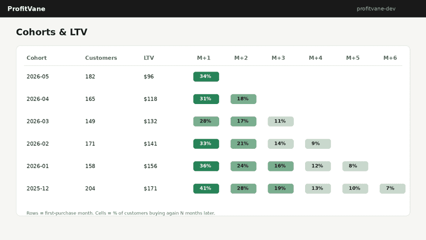The width and height of the screenshot is (426, 240).
Task: Click the 9% retention cell
Action: coord(318,144)
